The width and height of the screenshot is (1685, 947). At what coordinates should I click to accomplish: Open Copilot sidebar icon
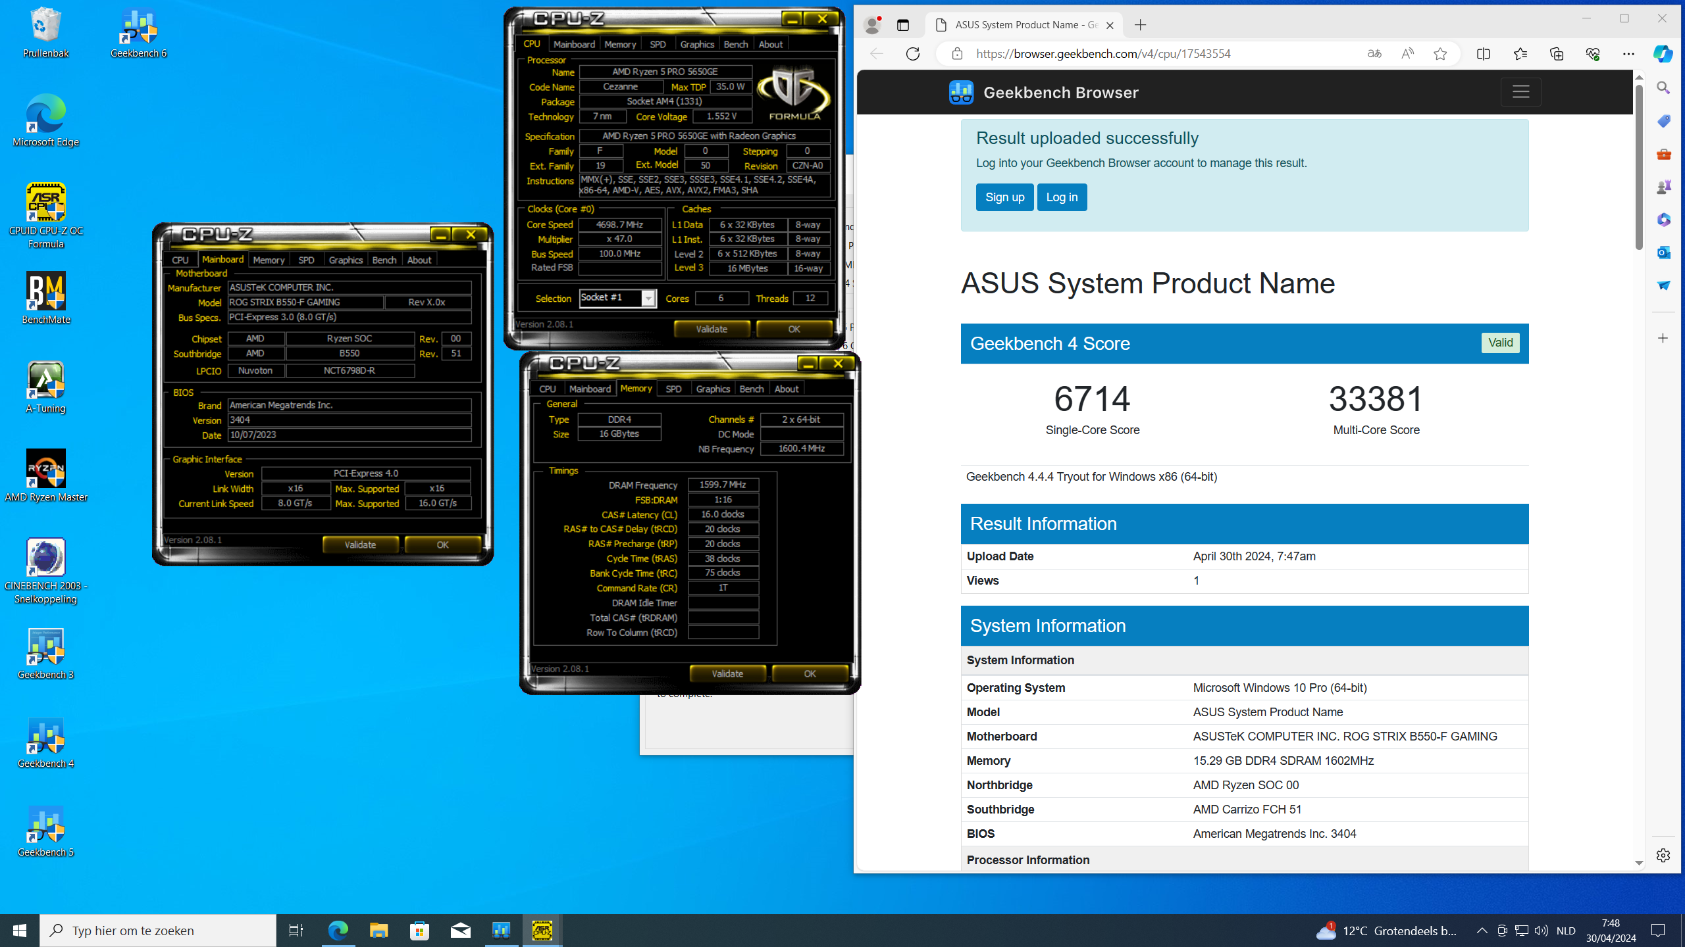click(1663, 54)
